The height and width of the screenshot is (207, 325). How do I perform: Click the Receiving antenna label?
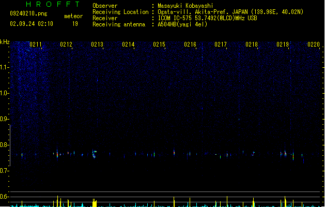119,24
